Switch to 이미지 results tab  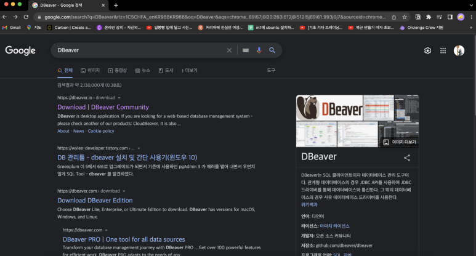90,70
